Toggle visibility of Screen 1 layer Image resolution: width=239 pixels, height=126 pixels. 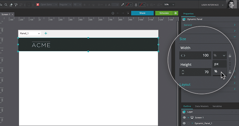click(184, 117)
